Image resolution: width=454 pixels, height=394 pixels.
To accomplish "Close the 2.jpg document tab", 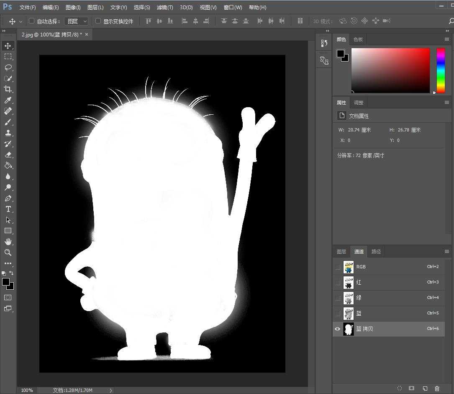I will coord(87,34).
